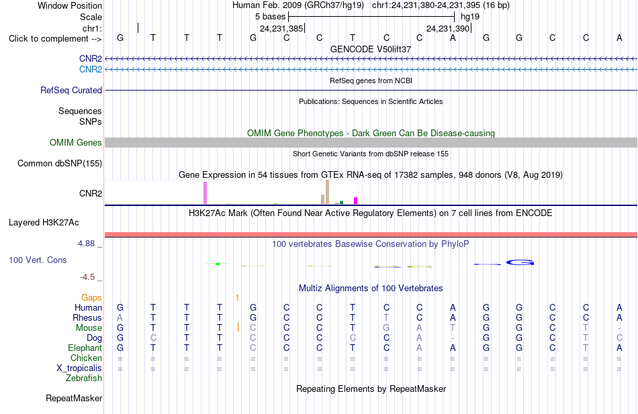Click the Chicken species label

[x=86, y=358]
